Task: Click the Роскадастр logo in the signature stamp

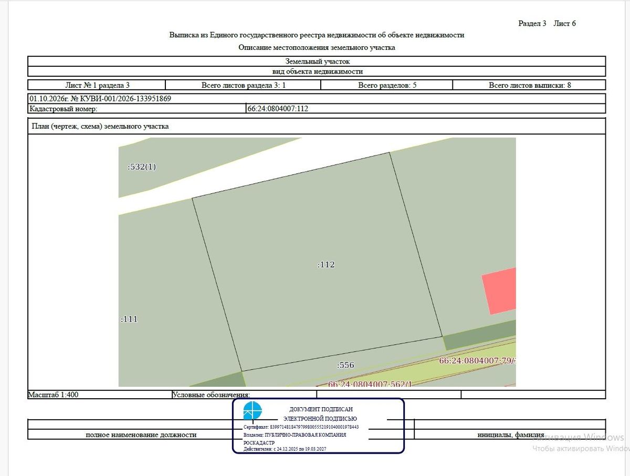Action: click(x=252, y=411)
